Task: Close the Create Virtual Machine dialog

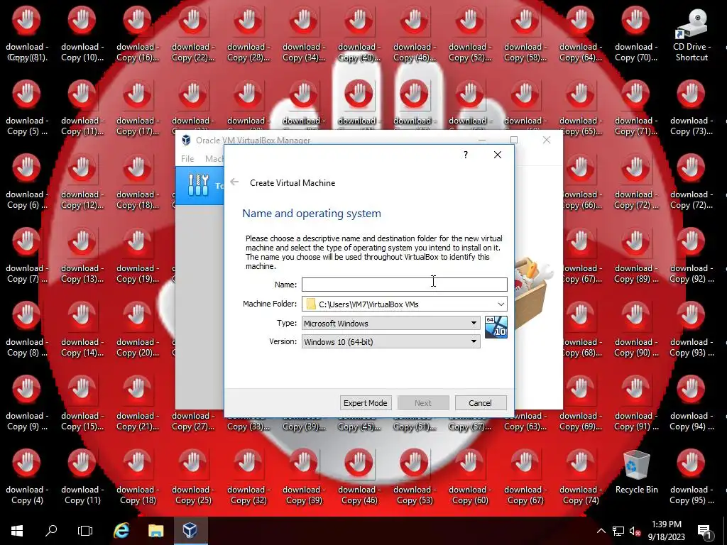Action: pyautogui.click(x=498, y=155)
